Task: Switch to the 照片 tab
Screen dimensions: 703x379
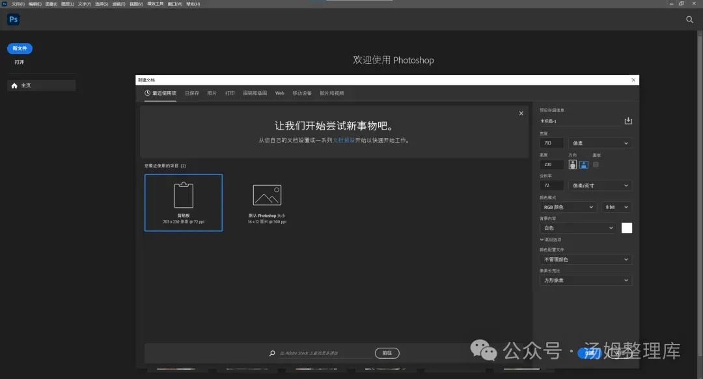Action: coord(212,93)
